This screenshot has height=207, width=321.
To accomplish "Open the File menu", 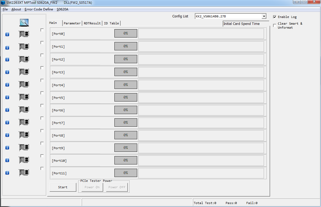I will click(x=5, y=9).
